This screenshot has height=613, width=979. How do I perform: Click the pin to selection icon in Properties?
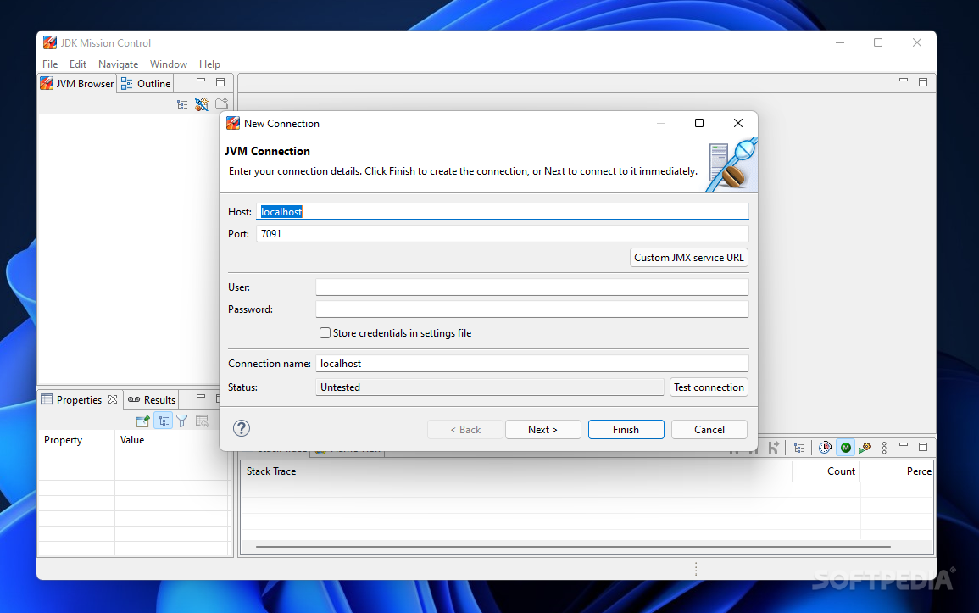(143, 421)
